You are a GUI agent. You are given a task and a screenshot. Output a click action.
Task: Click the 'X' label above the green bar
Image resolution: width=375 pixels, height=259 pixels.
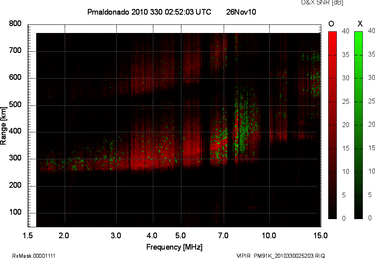[360, 24]
